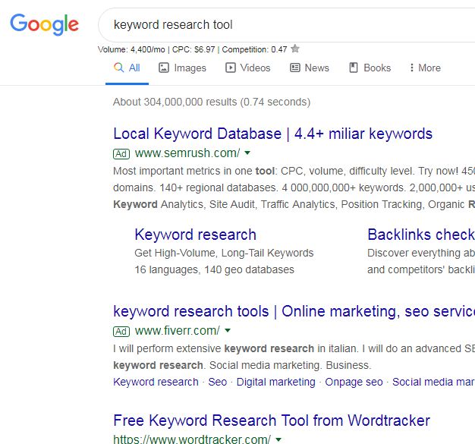Click the Google logo
This screenshot has width=475, height=444.
click(x=44, y=24)
